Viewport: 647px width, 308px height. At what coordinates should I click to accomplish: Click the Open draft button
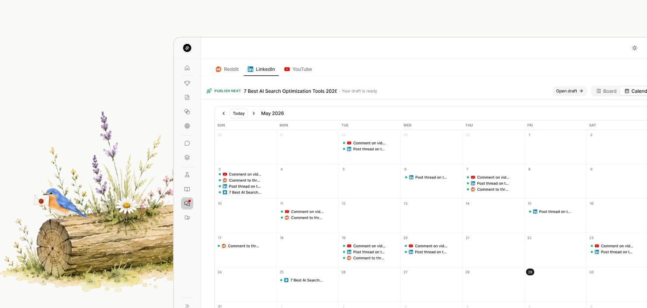(x=569, y=91)
